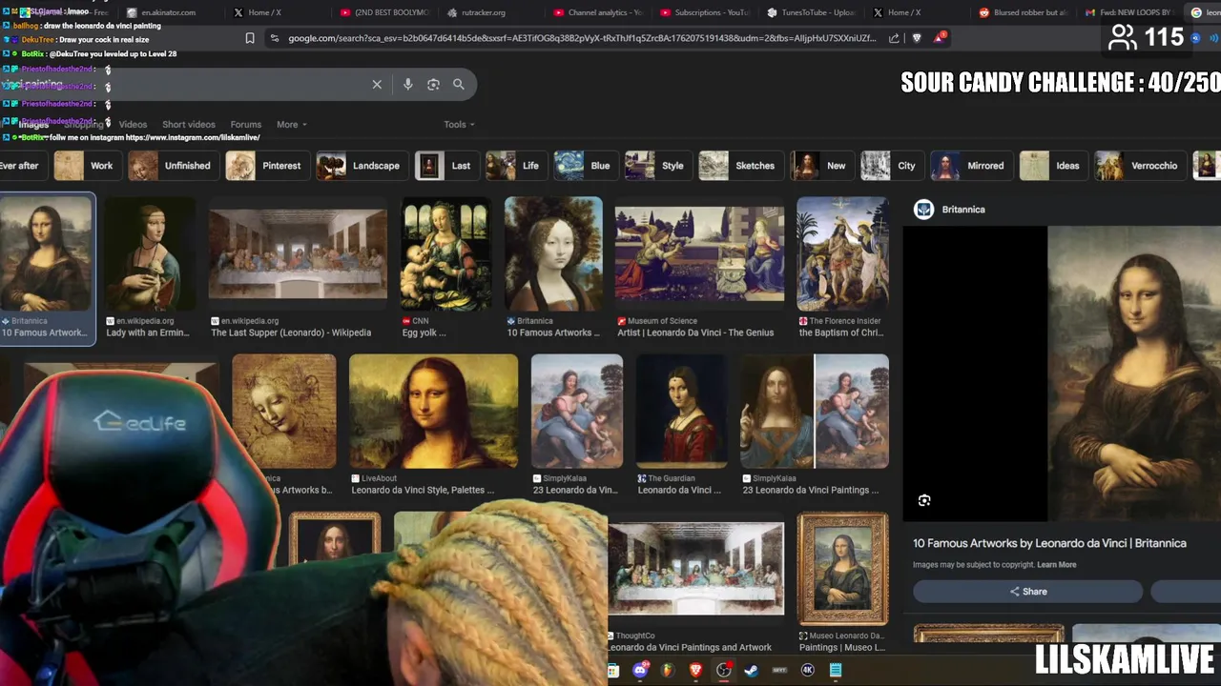Bookmark this page in the address bar
This screenshot has width=1221, height=686.
(250, 38)
